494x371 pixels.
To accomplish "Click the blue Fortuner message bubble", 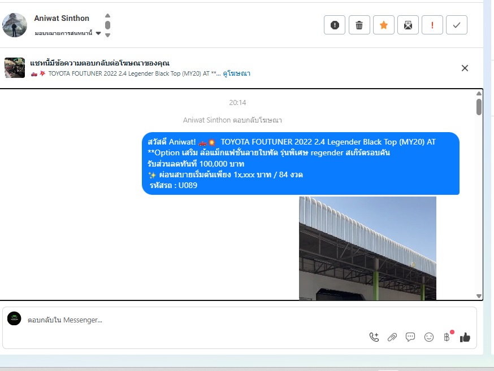I will 301,164.
